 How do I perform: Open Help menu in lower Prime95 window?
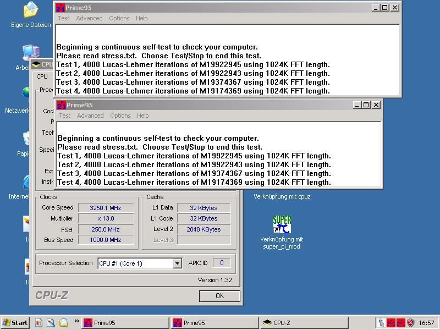coord(143,116)
